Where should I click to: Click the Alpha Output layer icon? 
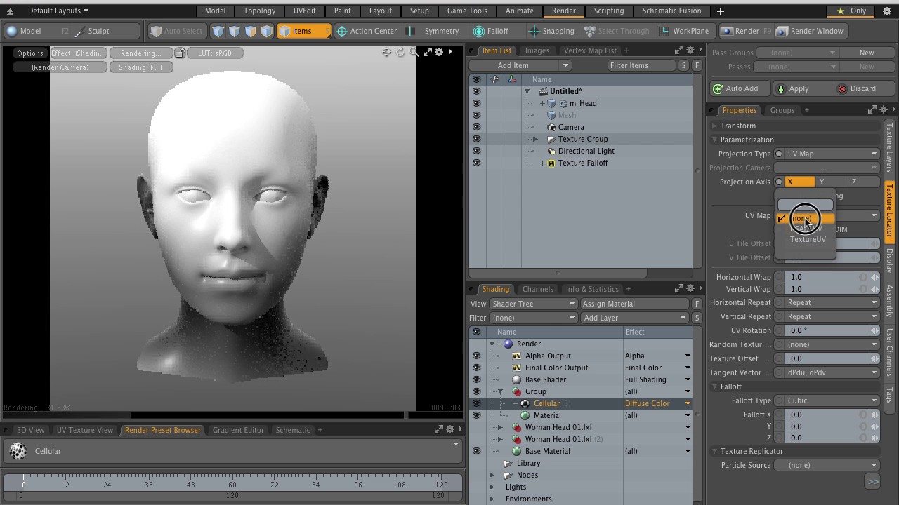coord(517,356)
